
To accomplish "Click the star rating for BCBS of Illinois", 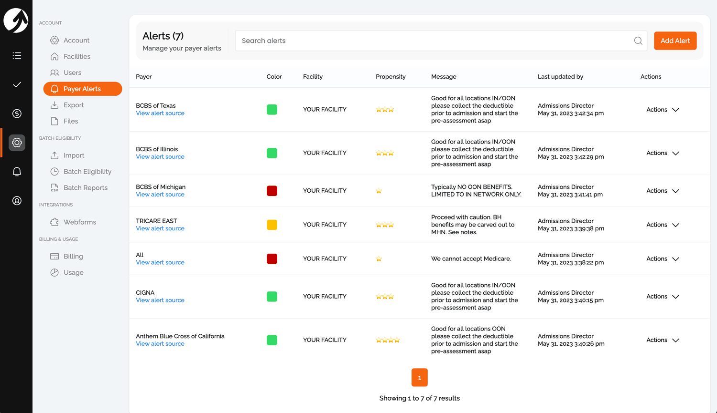I will pos(385,153).
